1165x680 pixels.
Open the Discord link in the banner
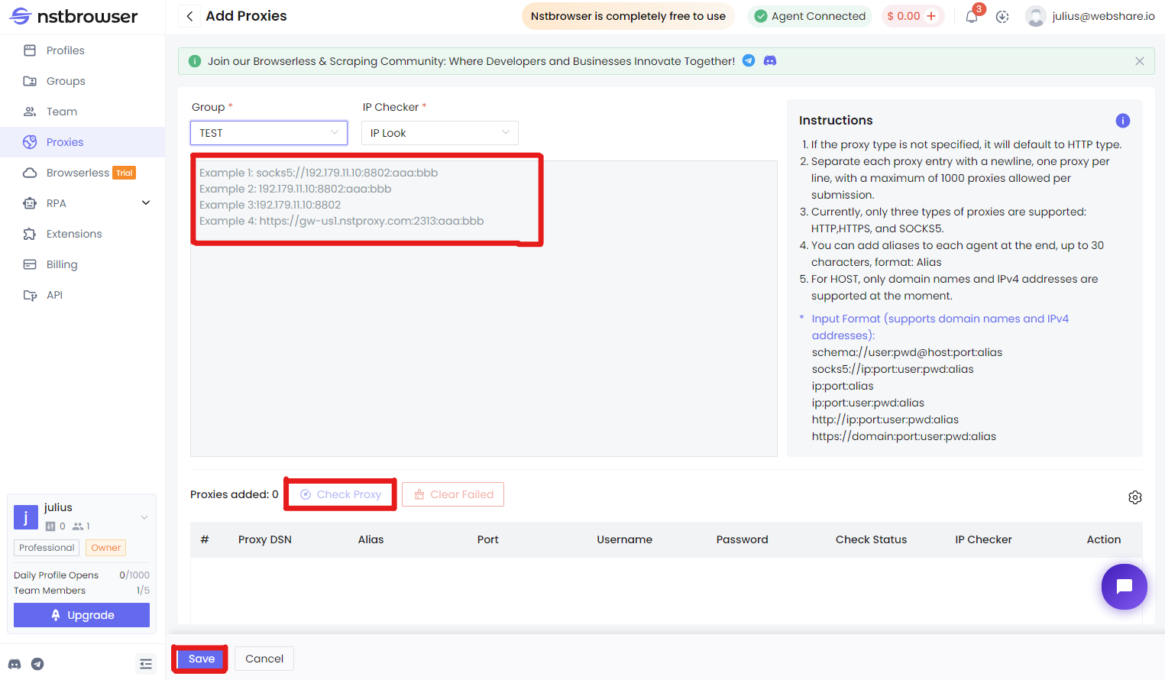770,60
